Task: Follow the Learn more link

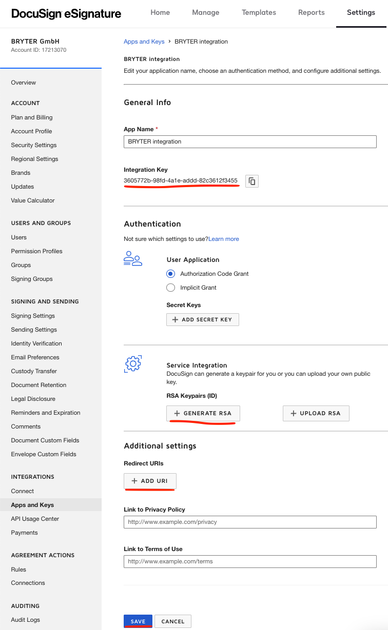Action: click(224, 239)
